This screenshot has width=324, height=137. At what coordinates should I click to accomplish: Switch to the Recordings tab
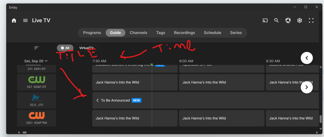184,33
